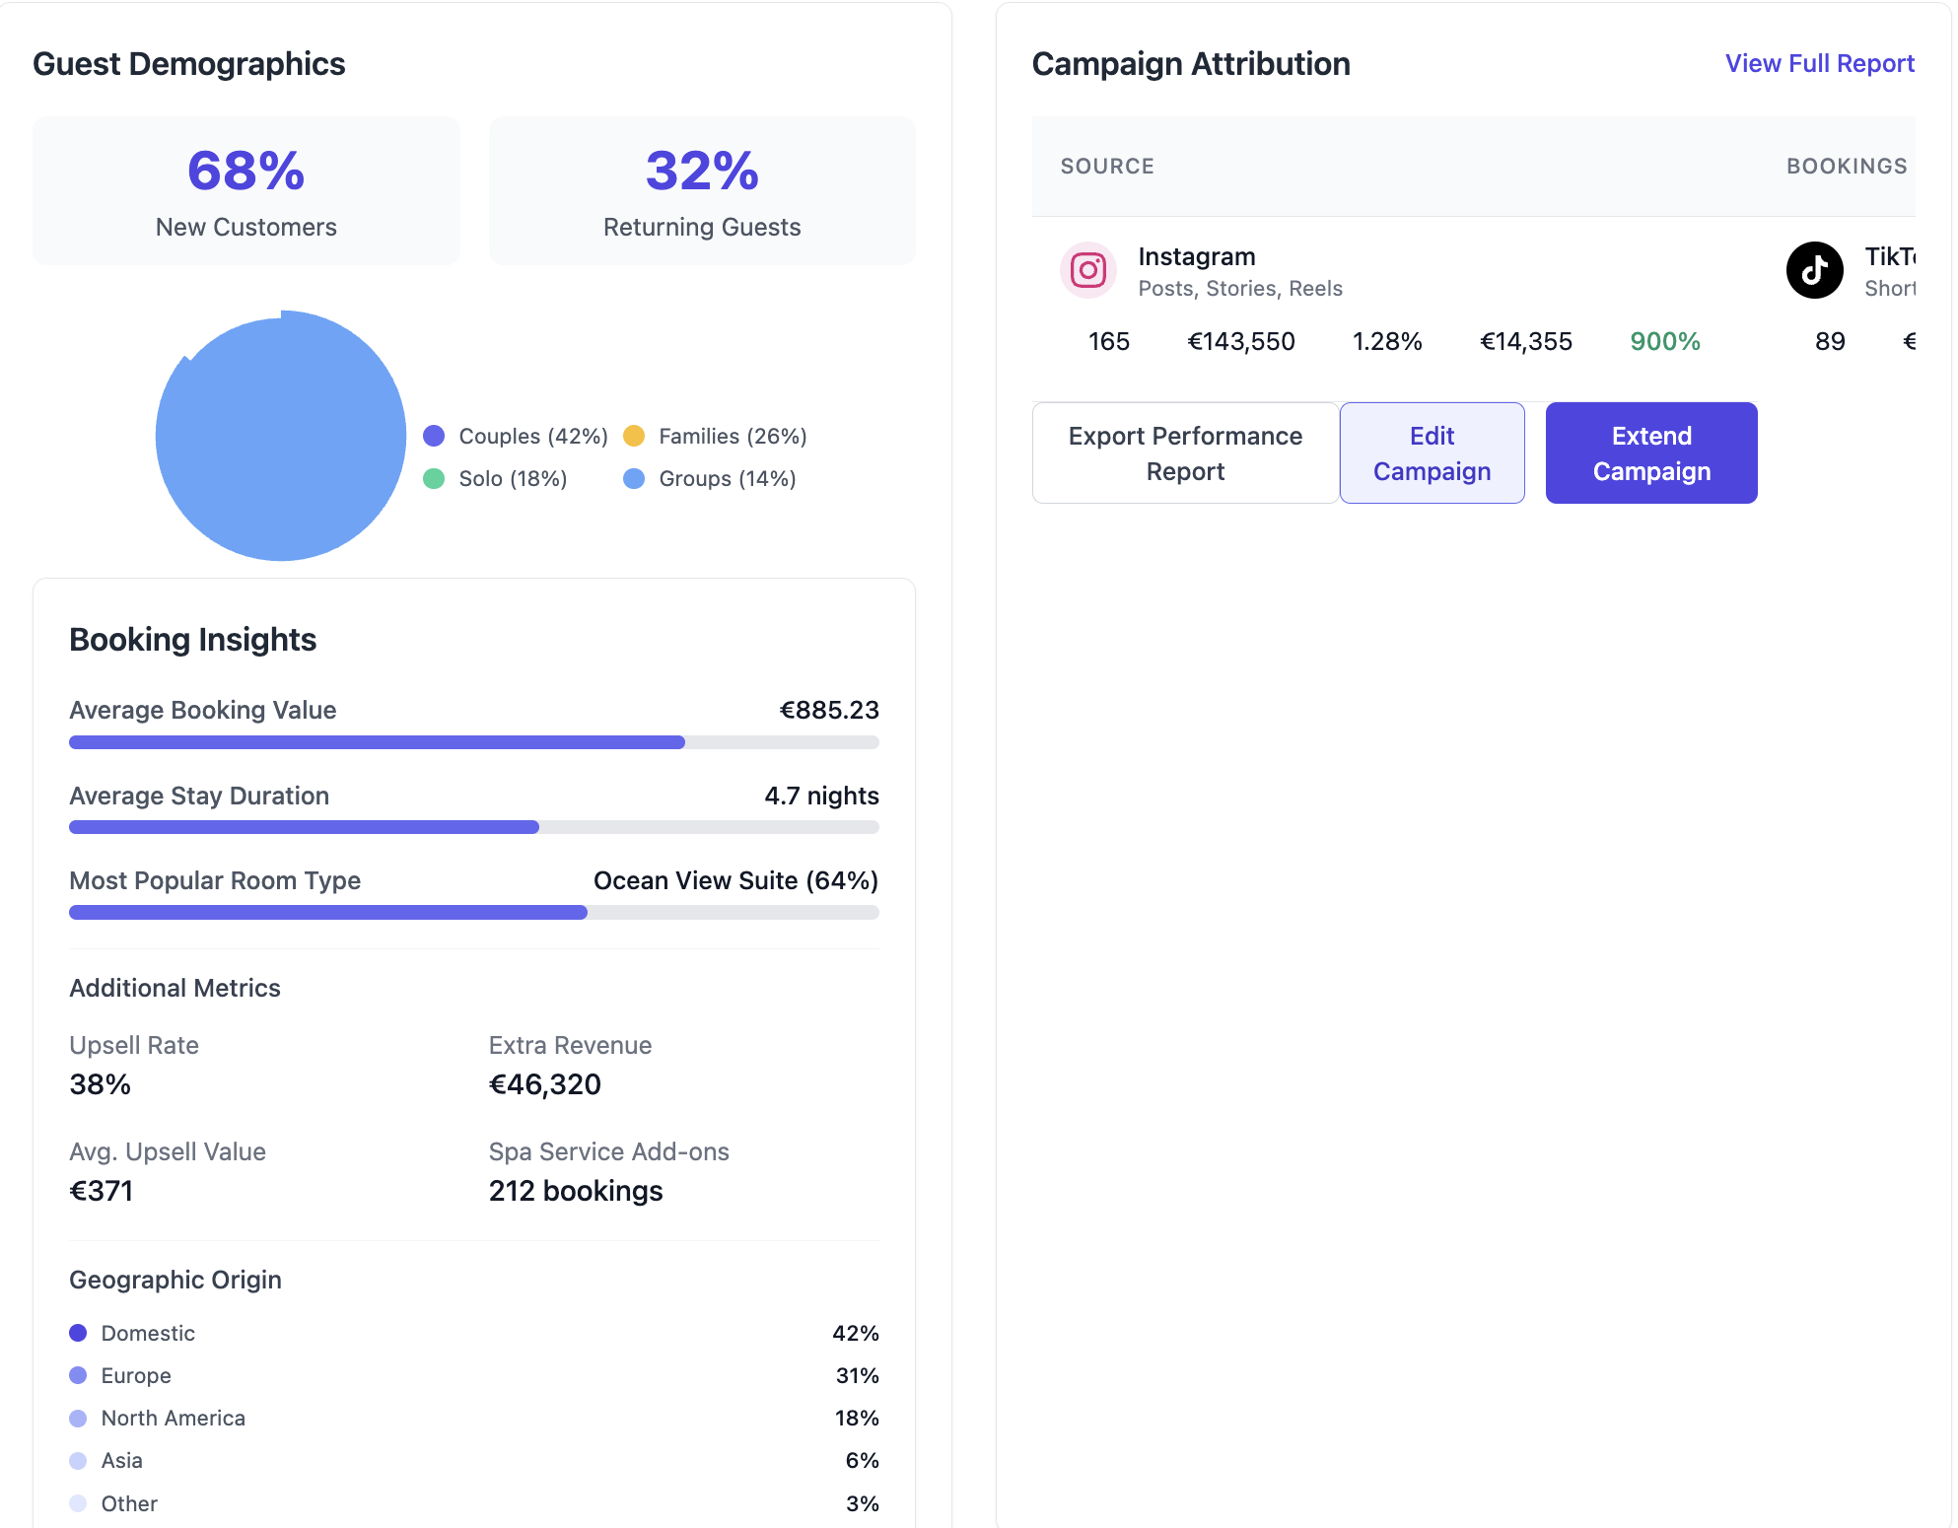
Task: Click the Solo legend green dot
Action: coord(434,478)
